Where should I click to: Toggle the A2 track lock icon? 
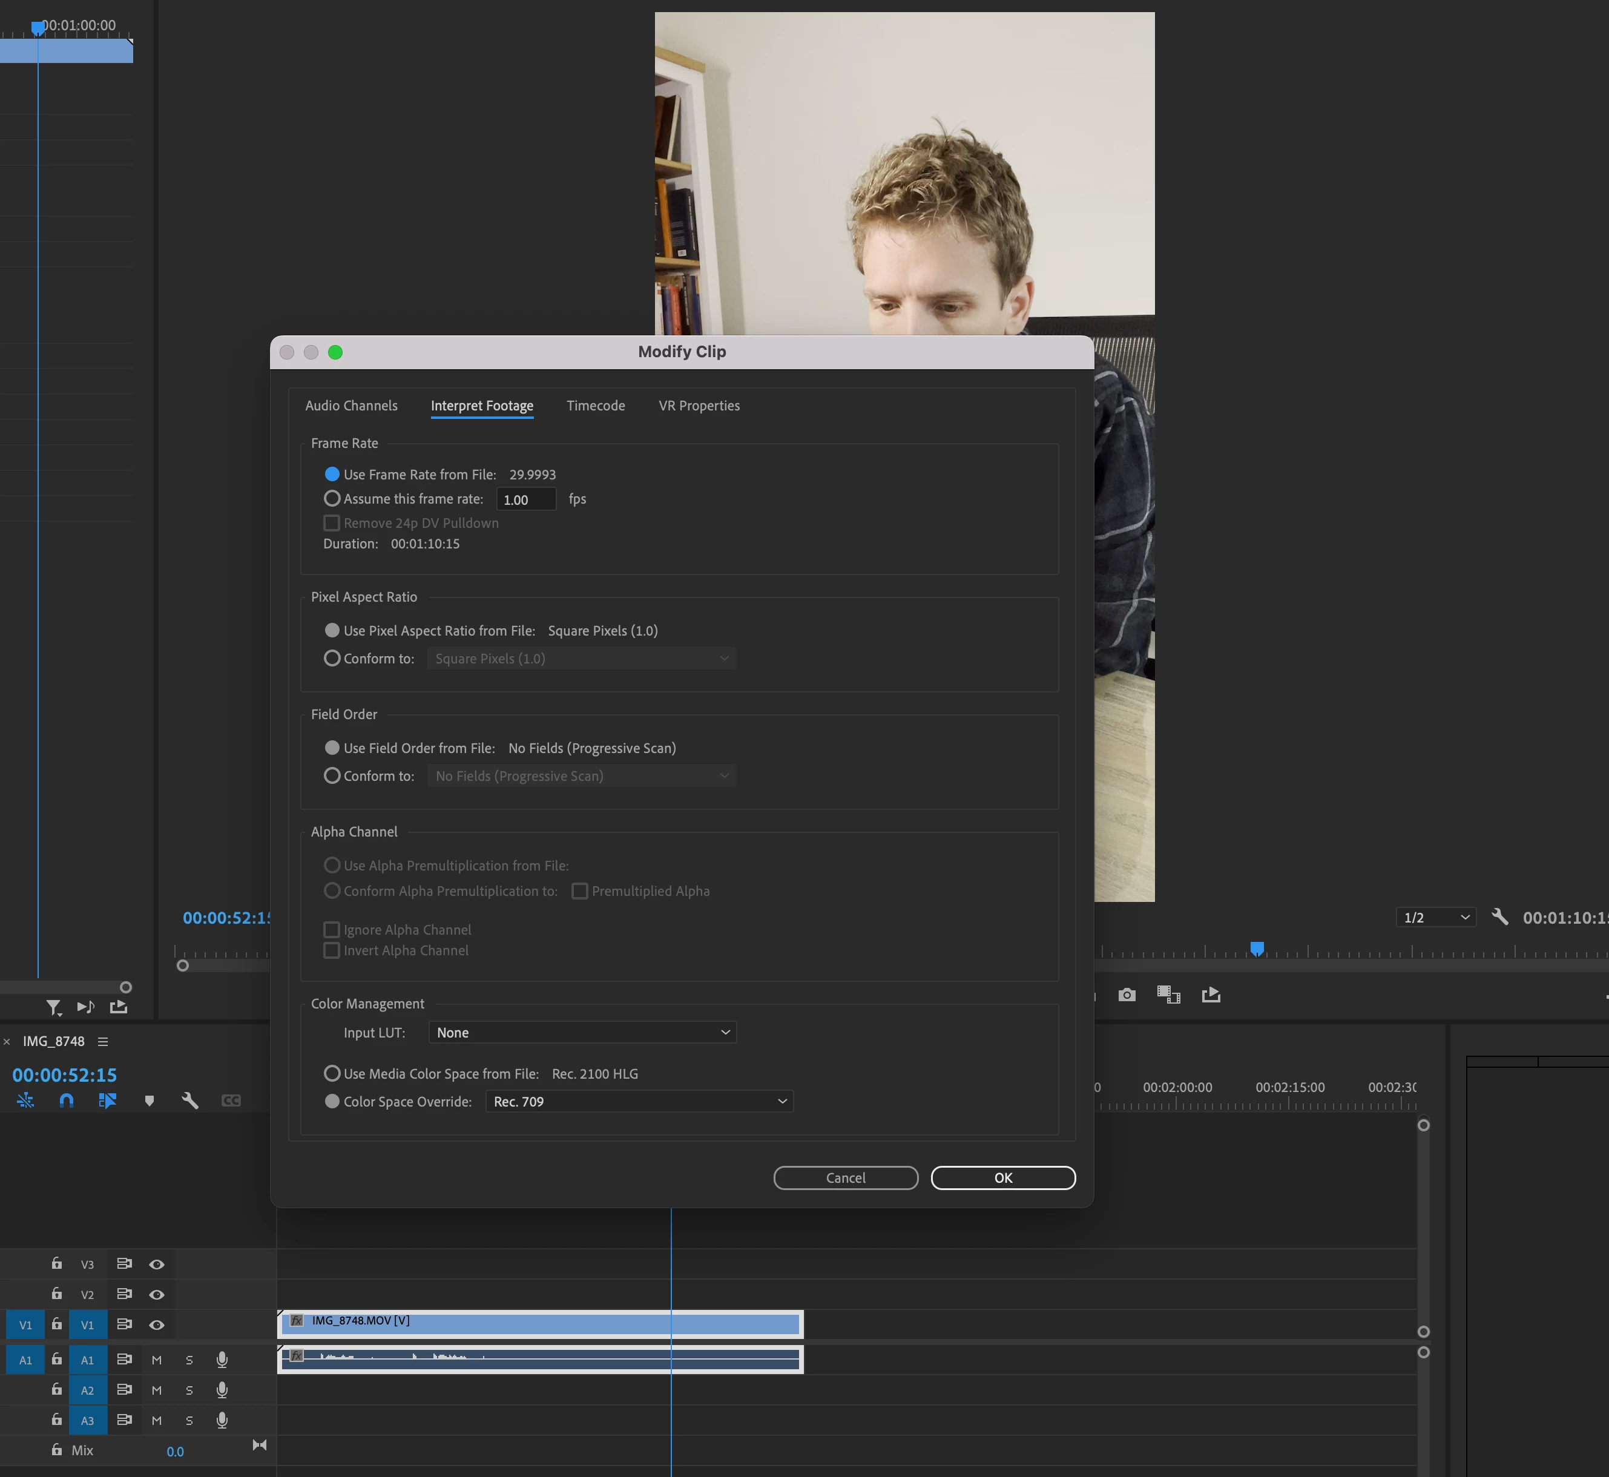(57, 1390)
